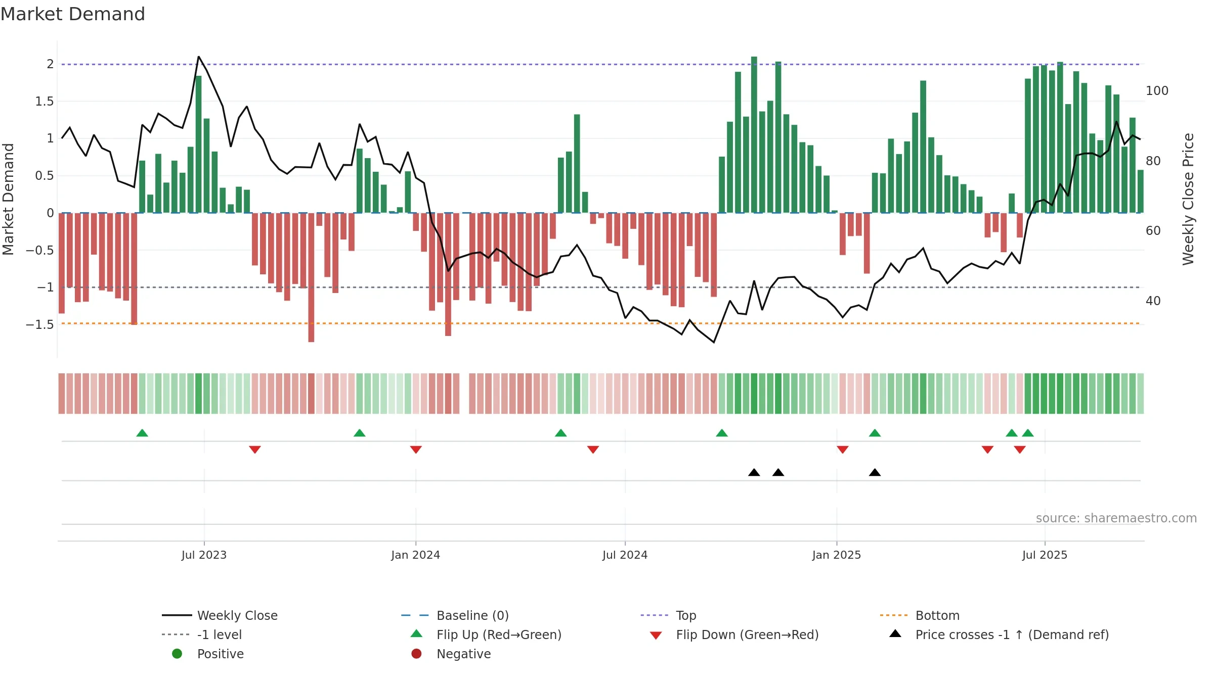Select the 'Baseline (0)' legend label
1214x682 pixels.
coord(472,615)
